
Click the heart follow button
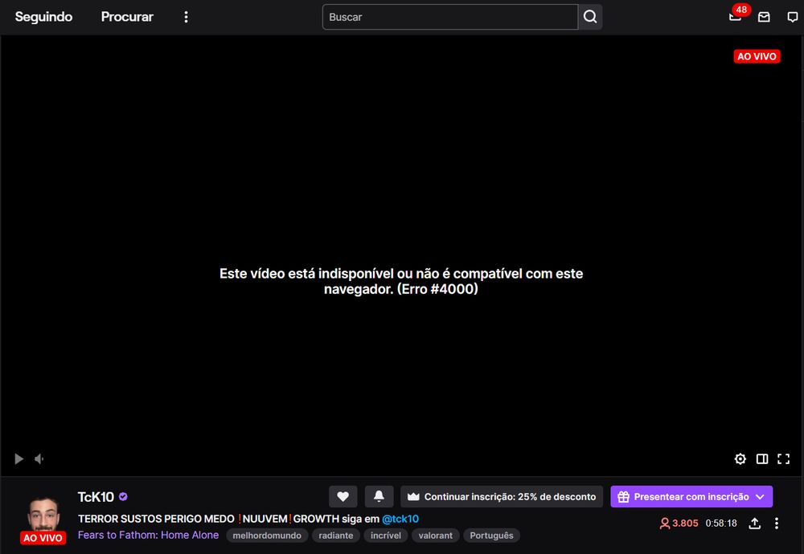pyautogui.click(x=343, y=497)
